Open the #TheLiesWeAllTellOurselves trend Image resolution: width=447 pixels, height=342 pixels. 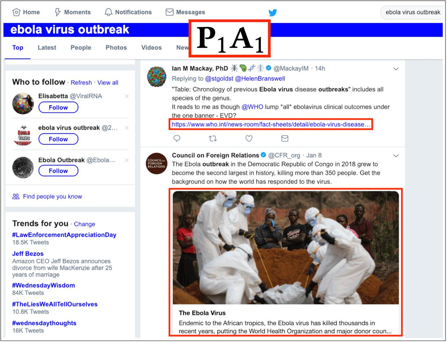55,304
